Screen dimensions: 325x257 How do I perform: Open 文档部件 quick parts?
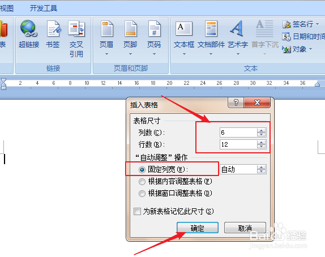211,38
